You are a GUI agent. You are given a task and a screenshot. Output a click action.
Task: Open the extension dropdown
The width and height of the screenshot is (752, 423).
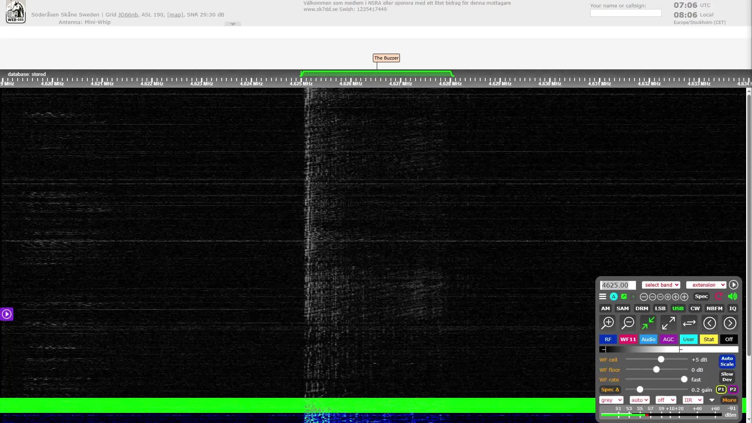(706, 285)
